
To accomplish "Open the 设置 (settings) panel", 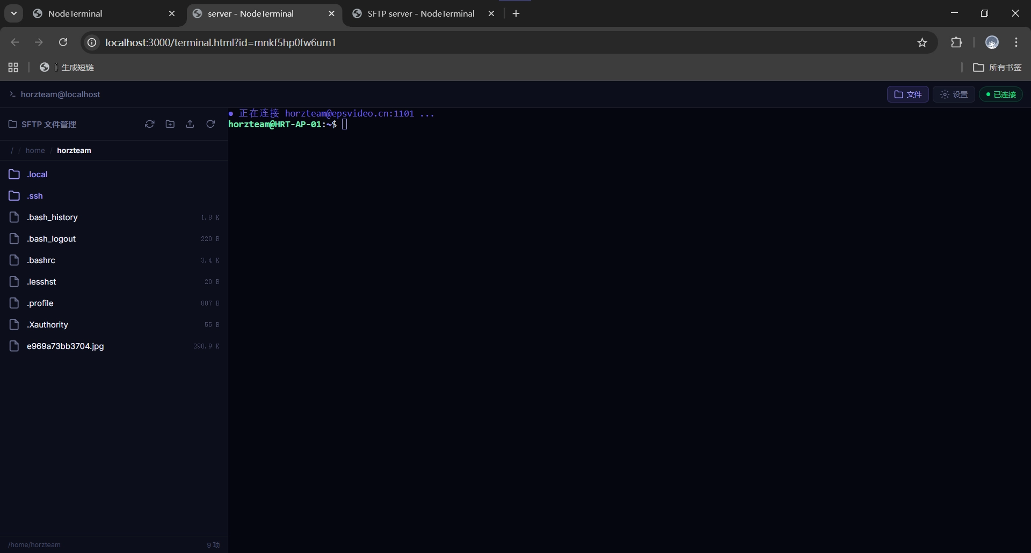I will pos(954,94).
